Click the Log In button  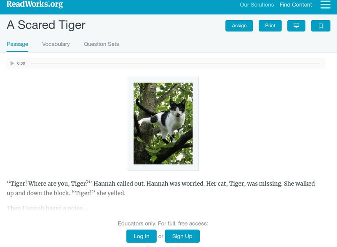point(142,236)
